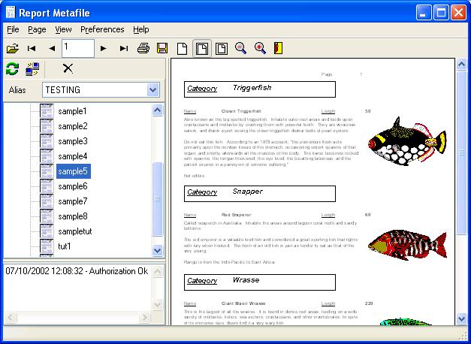Screen dimensions: 471x344
Task: Click the Authorization Ok log message
Action: 77,271
